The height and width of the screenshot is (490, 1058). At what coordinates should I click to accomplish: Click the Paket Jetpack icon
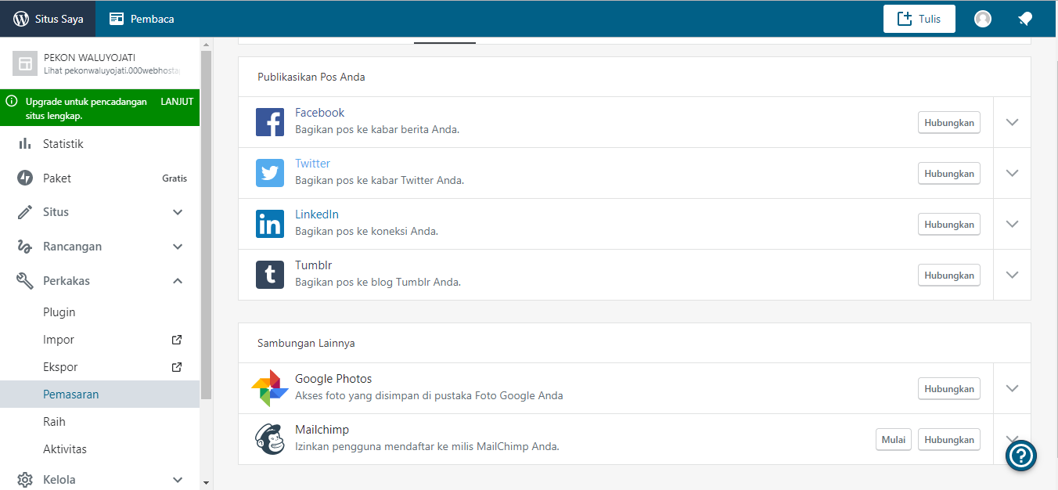click(25, 178)
